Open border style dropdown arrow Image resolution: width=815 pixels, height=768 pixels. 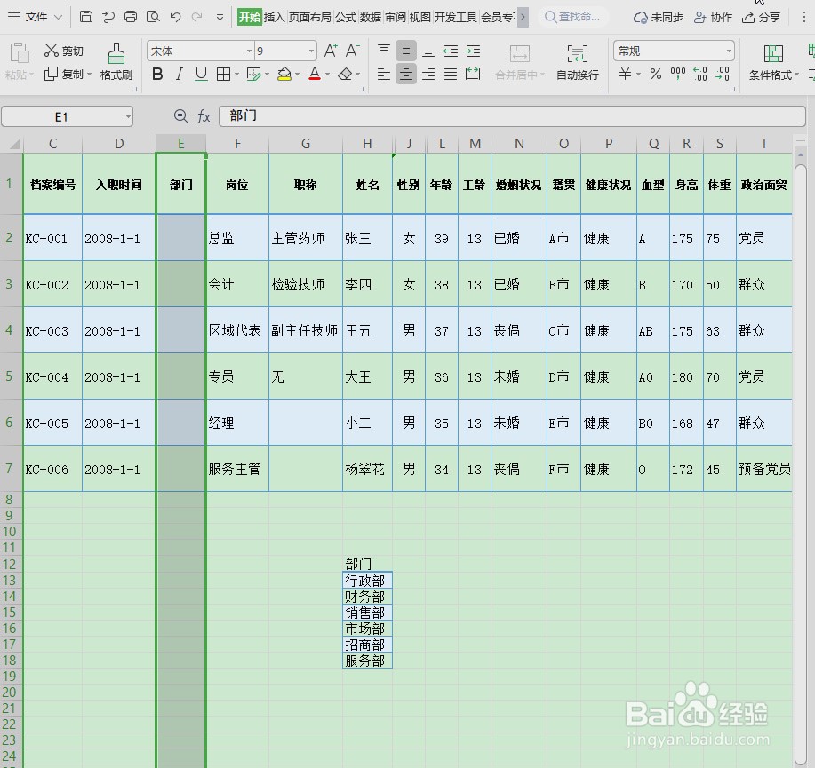[236, 75]
